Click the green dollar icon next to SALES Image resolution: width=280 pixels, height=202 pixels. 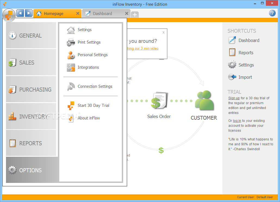point(12,62)
